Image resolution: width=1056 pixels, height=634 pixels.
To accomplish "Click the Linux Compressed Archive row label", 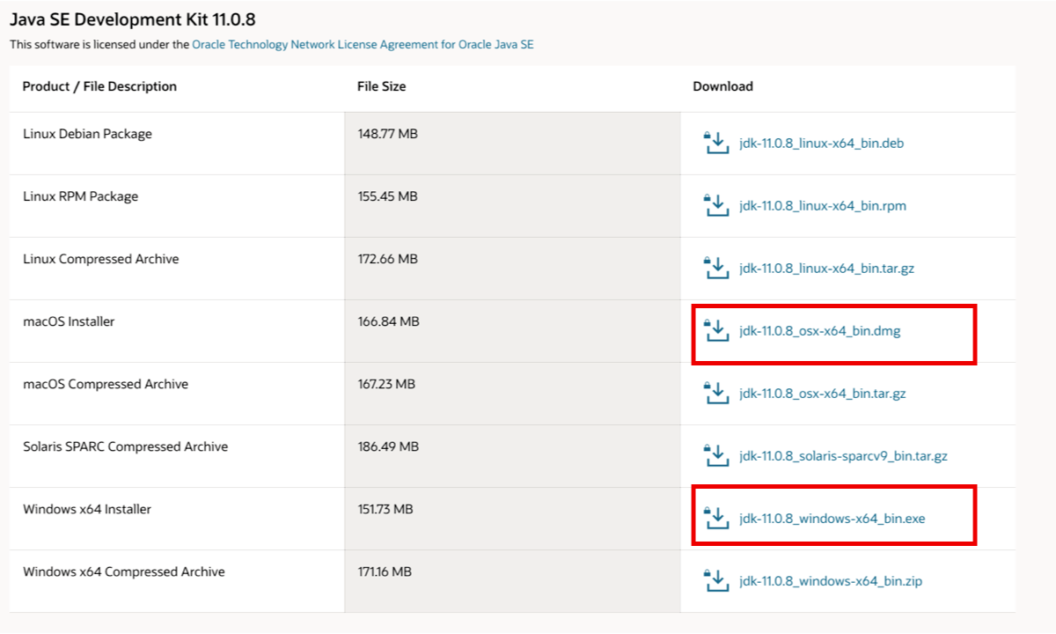I will [100, 259].
